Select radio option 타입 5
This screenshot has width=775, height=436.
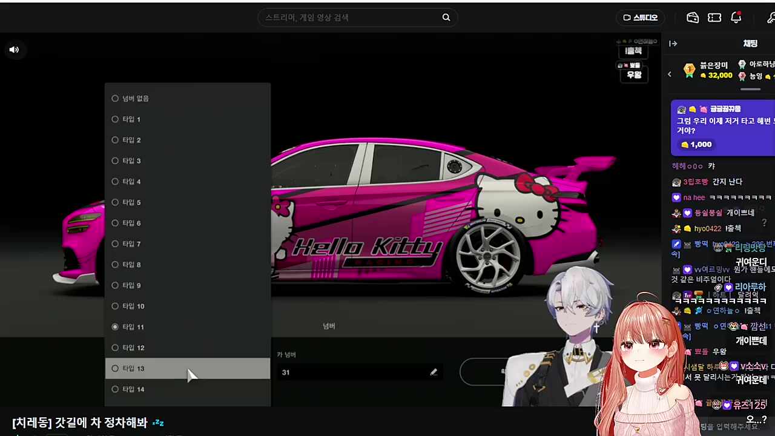(x=188, y=202)
